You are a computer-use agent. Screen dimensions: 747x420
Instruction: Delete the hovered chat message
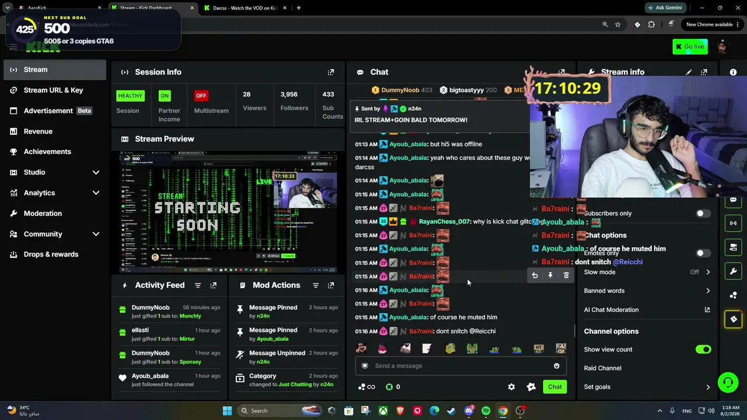coord(566,275)
